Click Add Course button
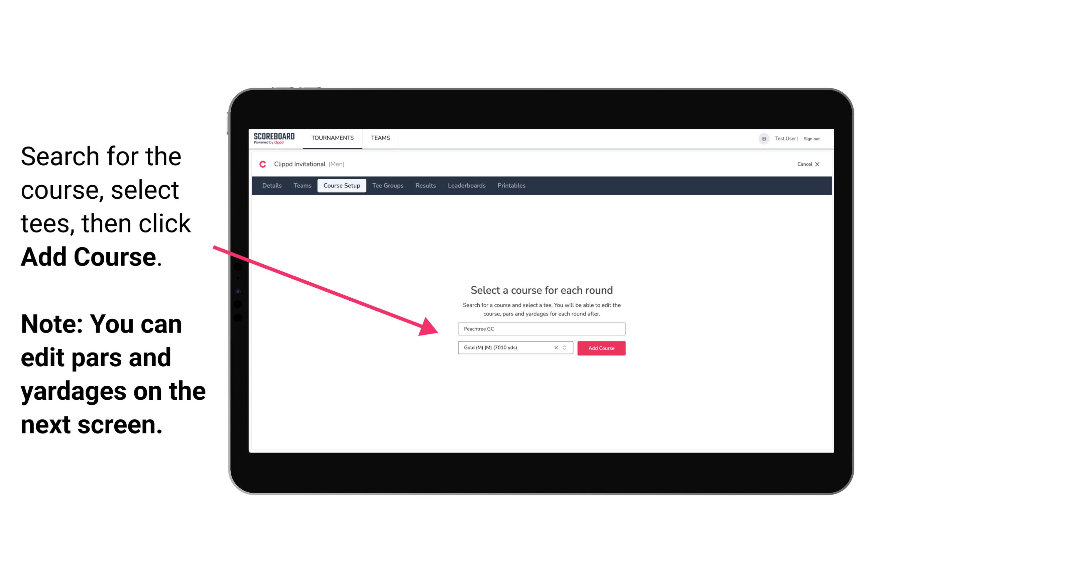 600,348
